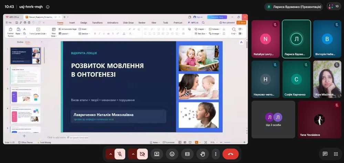Click Office Theme in status bar
Viewport: 344px width, 163px height.
tap(25, 142)
